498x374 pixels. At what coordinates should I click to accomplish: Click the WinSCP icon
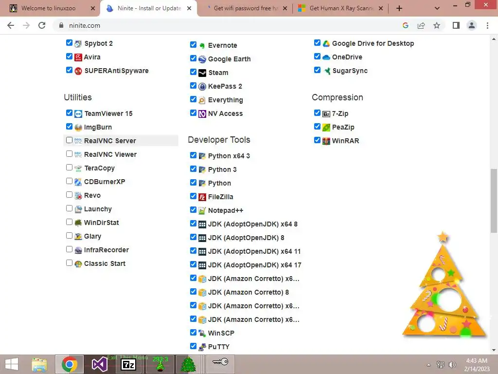pos(202,333)
